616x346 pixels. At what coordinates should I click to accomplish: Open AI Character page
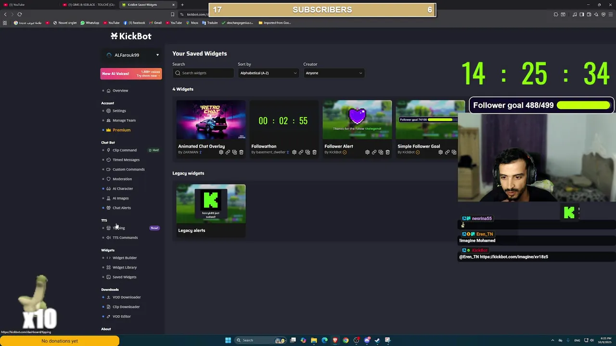pyautogui.click(x=122, y=188)
